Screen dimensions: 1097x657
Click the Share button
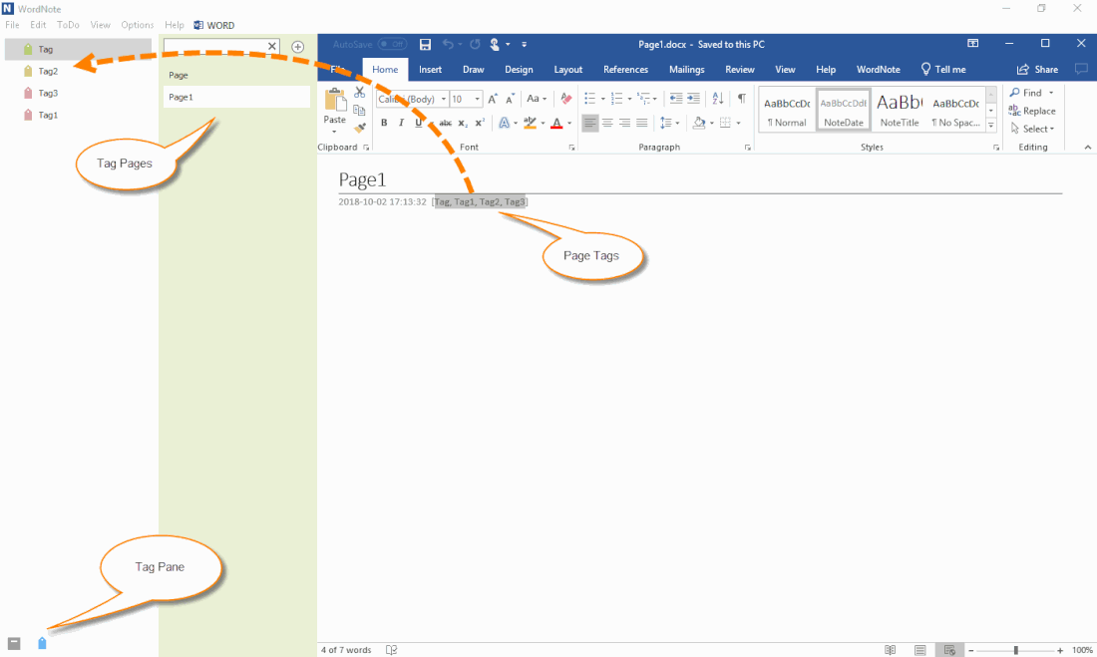(x=1037, y=69)
